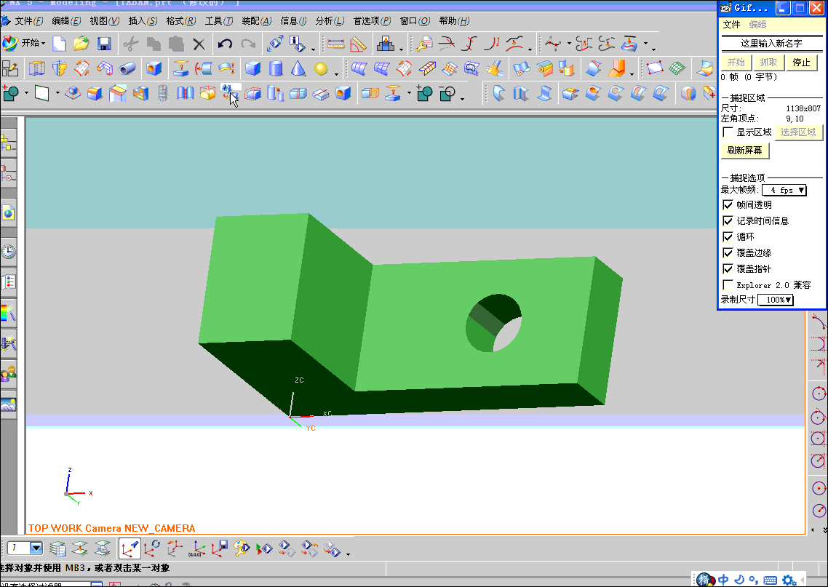Click the Measure Distance ruler icon
This screenshot has width=828, height=587.
[x=336, y=44]
